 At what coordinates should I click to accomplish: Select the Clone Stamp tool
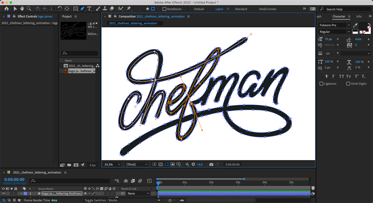pos(105,9)
